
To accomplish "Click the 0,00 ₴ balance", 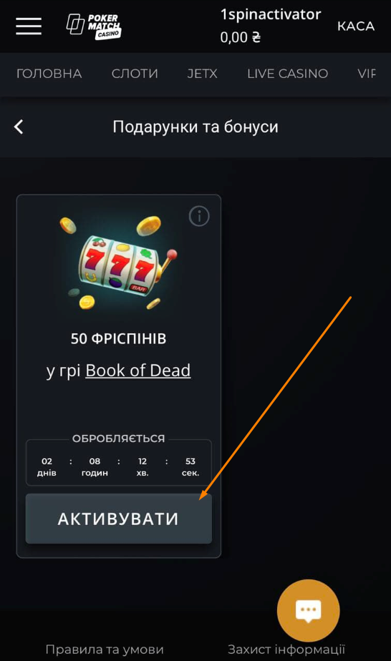I will click(241, 37).
